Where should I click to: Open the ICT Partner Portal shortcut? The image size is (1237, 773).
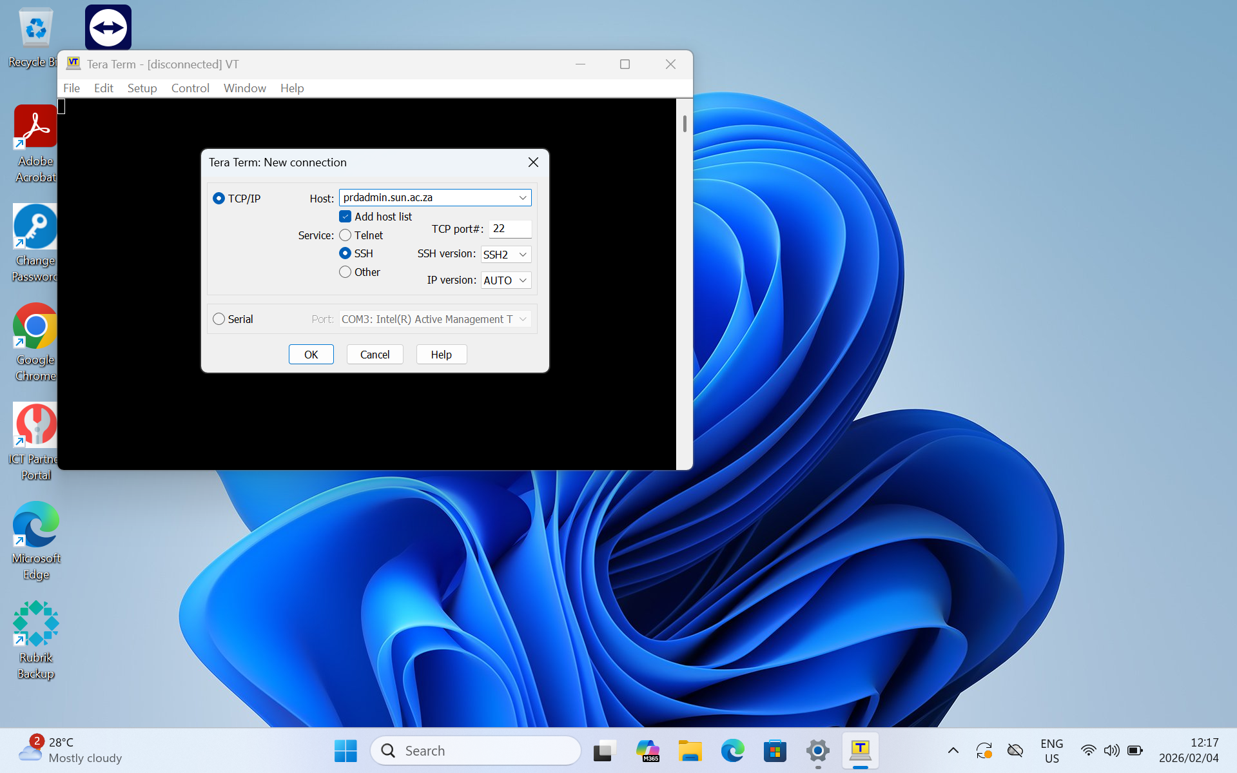click(x=35, y=425)
